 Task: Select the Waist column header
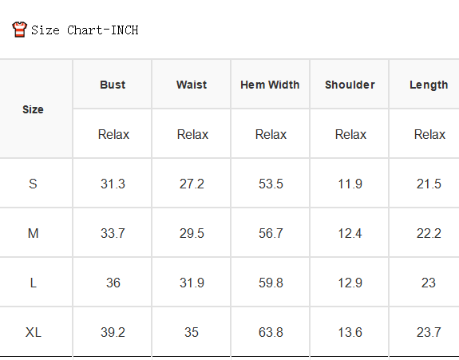pyautogui.click(x=192, y=85)
